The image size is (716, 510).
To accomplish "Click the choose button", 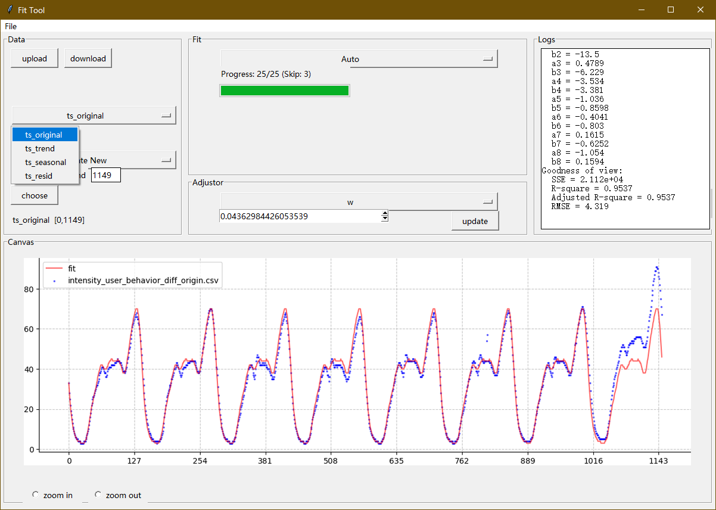I will (35, 195).
